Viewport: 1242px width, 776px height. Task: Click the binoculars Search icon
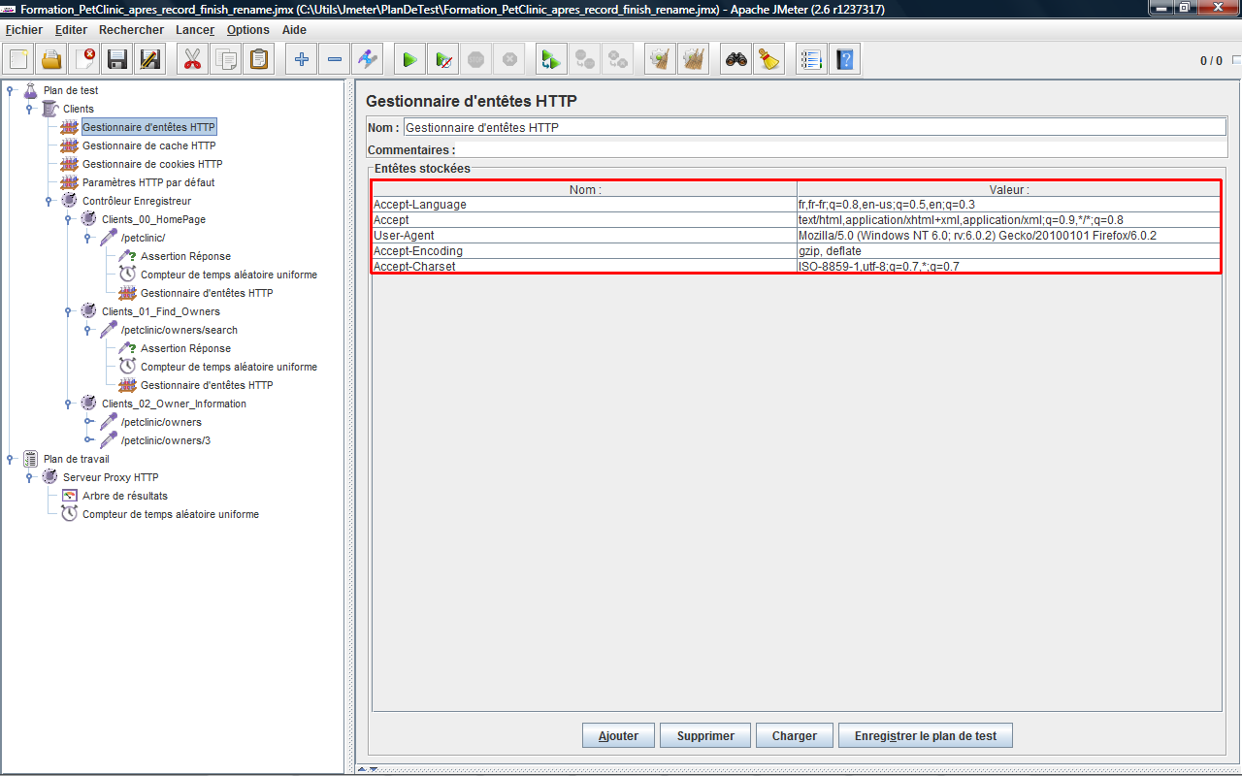[736, 60]
